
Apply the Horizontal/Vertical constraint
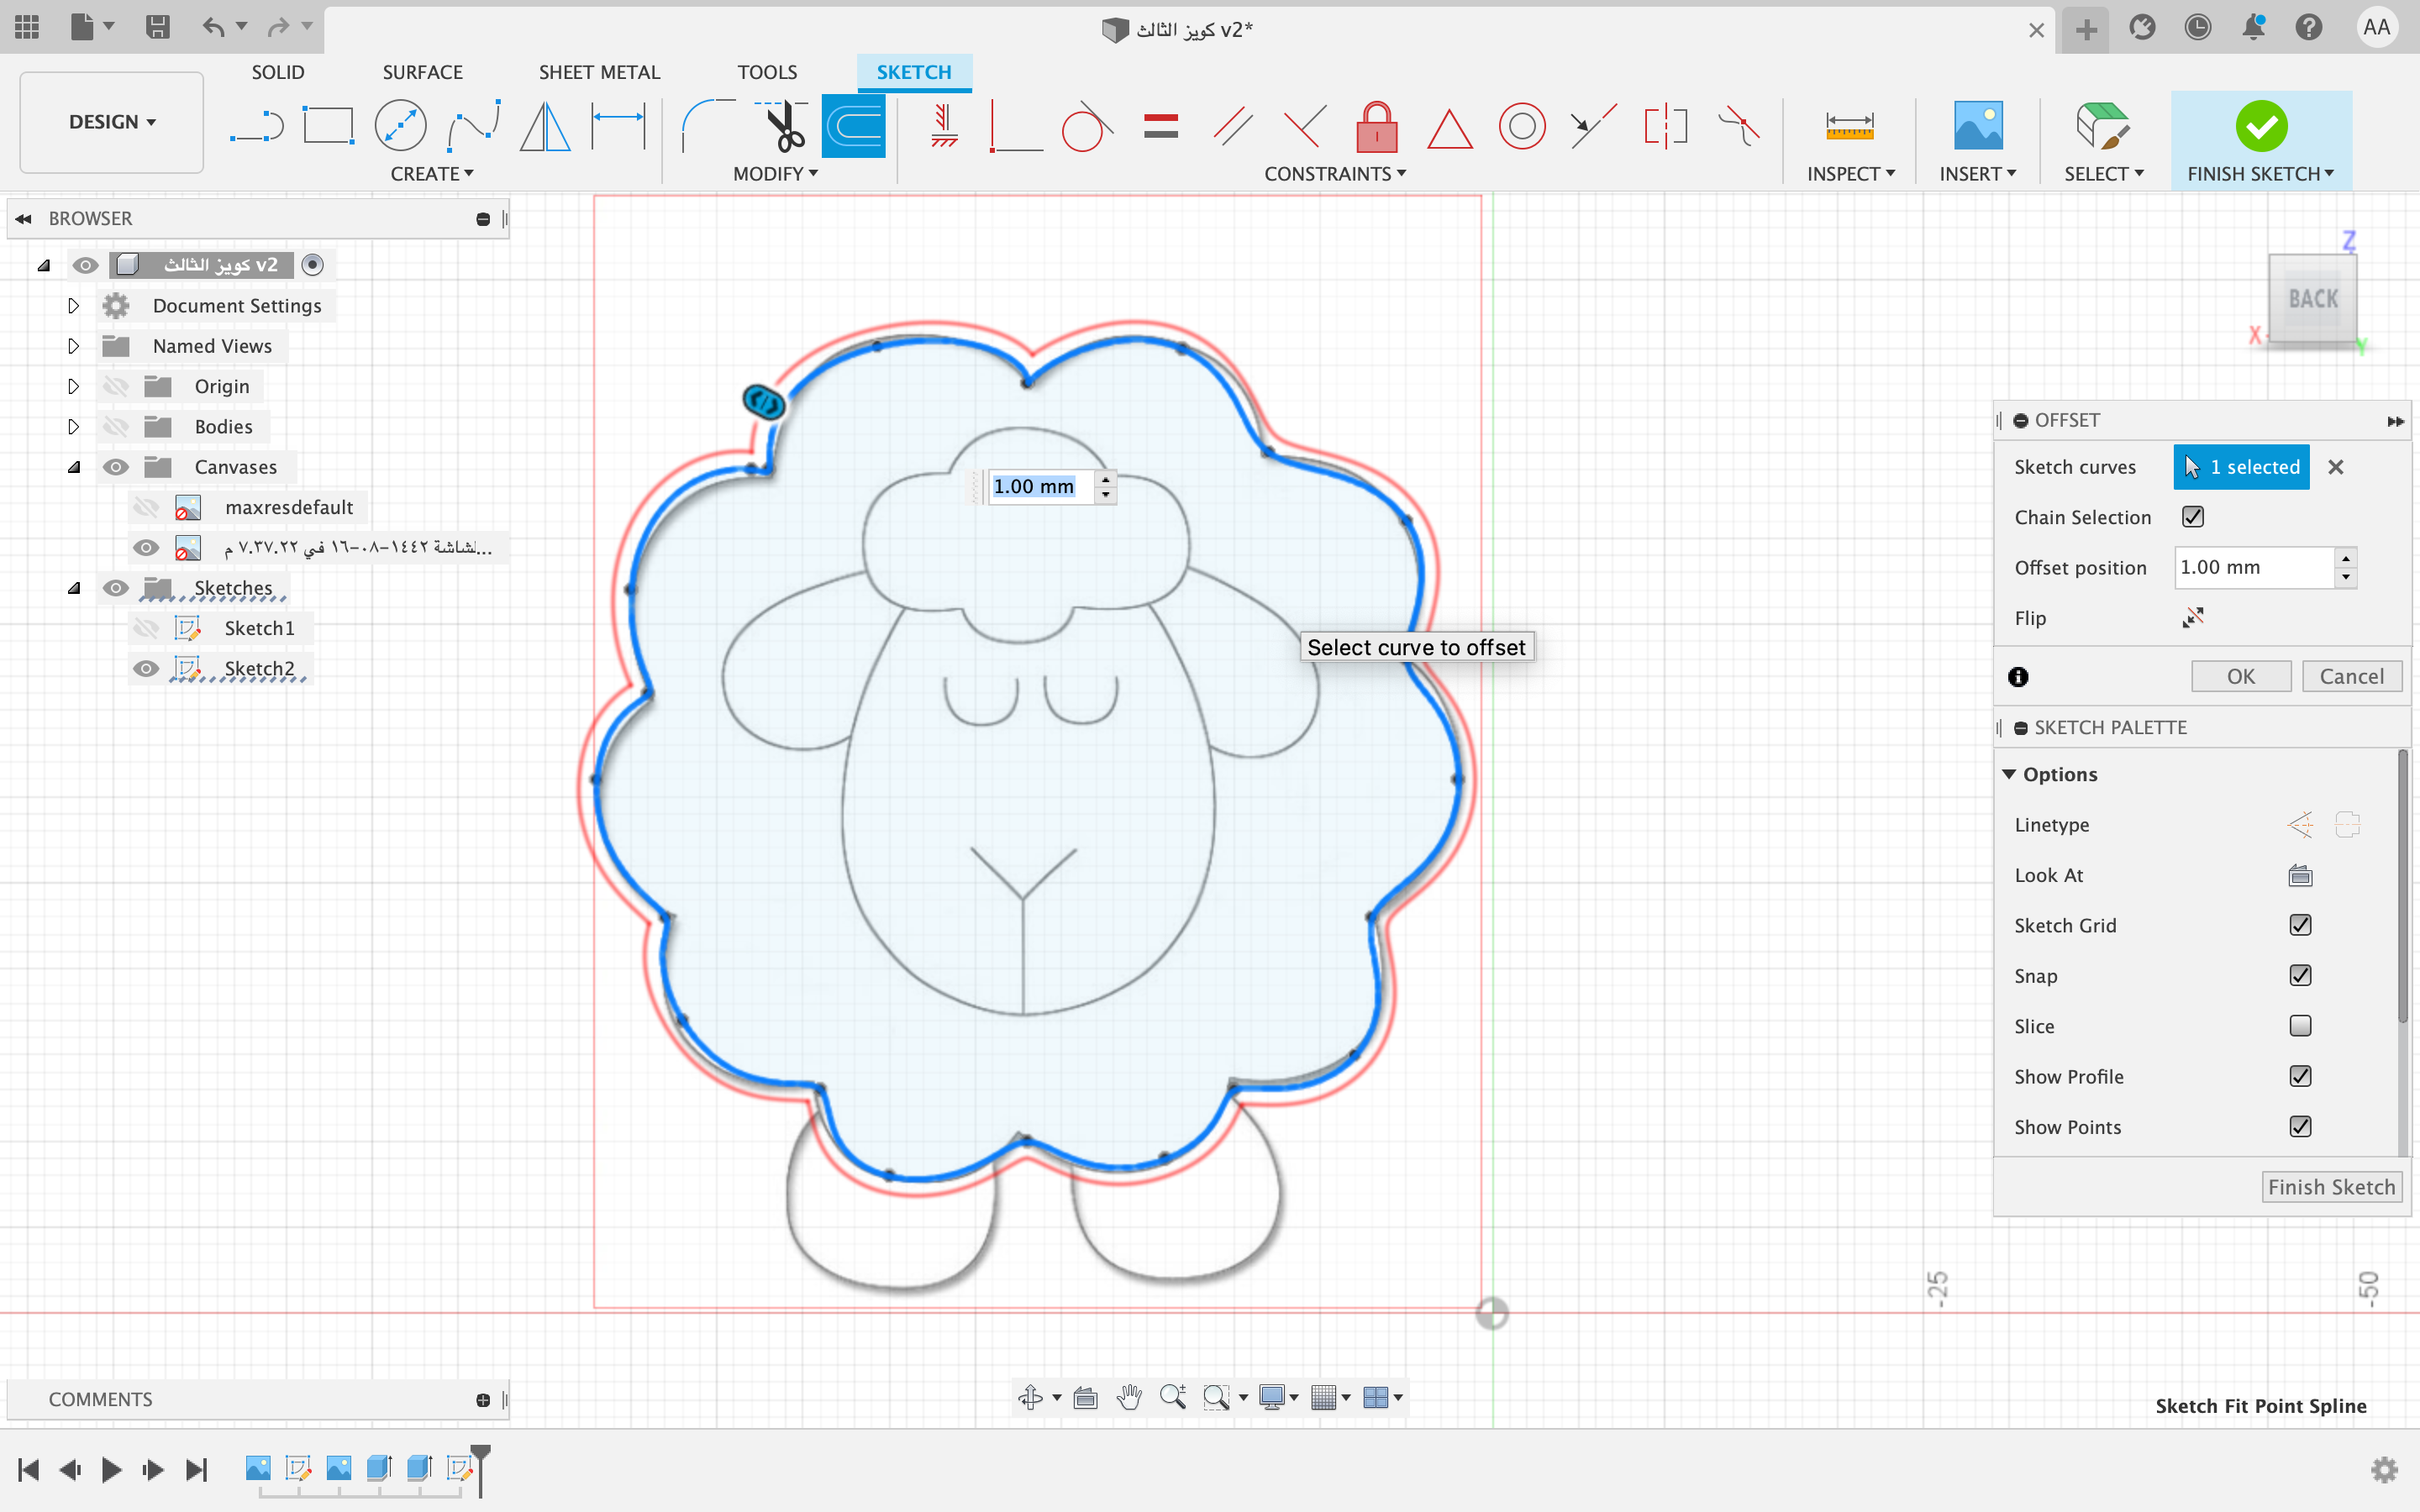click(x=943, y=127)
